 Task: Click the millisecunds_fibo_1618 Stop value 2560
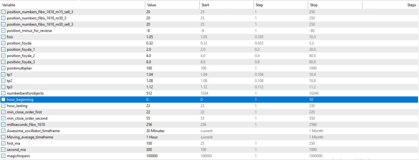313,125
